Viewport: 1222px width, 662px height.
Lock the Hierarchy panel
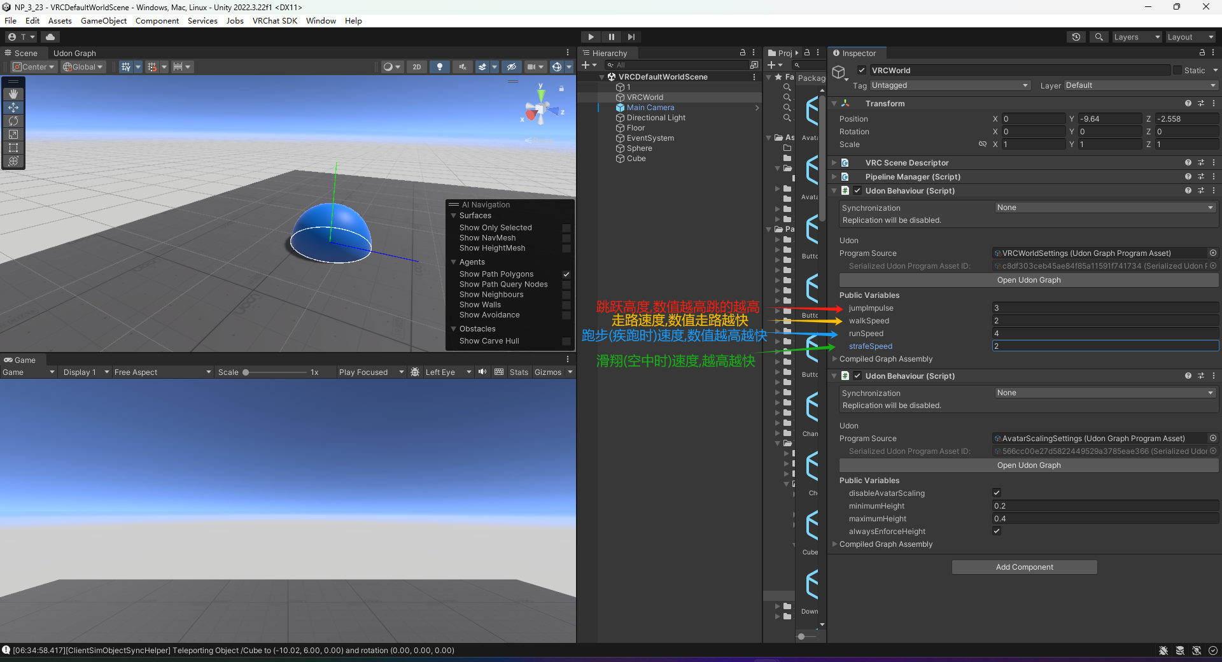(742, 53)
